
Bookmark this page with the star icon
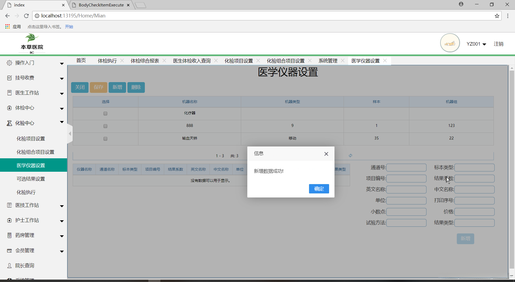[x=497, y=16]
